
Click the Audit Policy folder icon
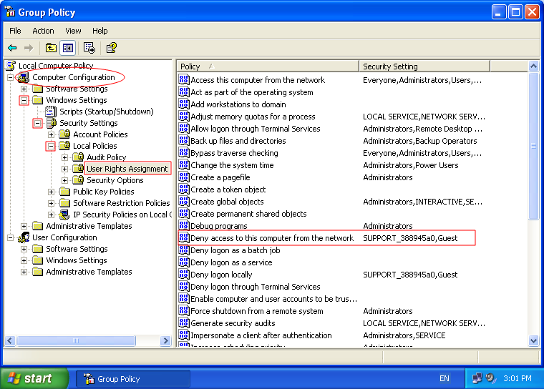[78, 157]
